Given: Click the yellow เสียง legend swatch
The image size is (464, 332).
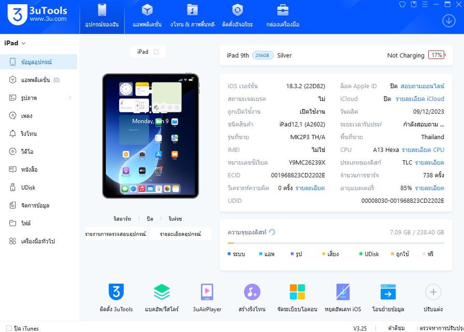Looking at the screenshot, I should (324, 254).
